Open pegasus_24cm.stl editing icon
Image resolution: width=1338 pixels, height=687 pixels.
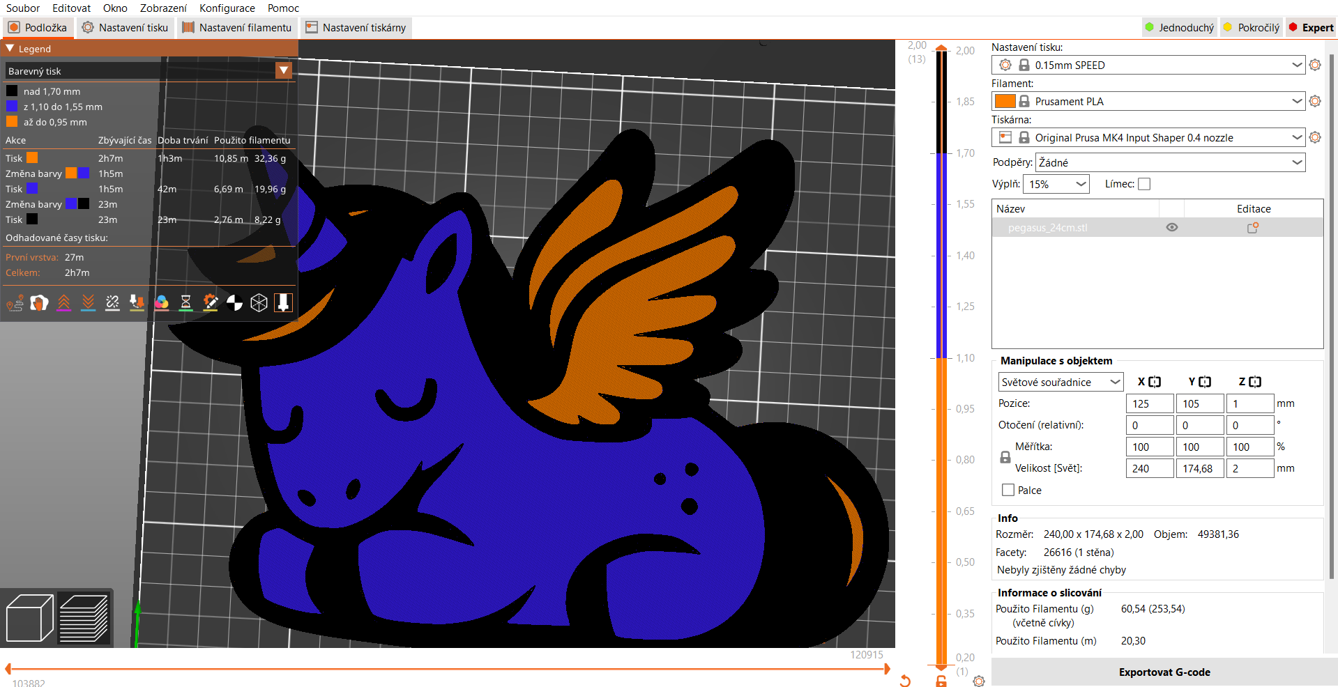(x=1253, y=228)
